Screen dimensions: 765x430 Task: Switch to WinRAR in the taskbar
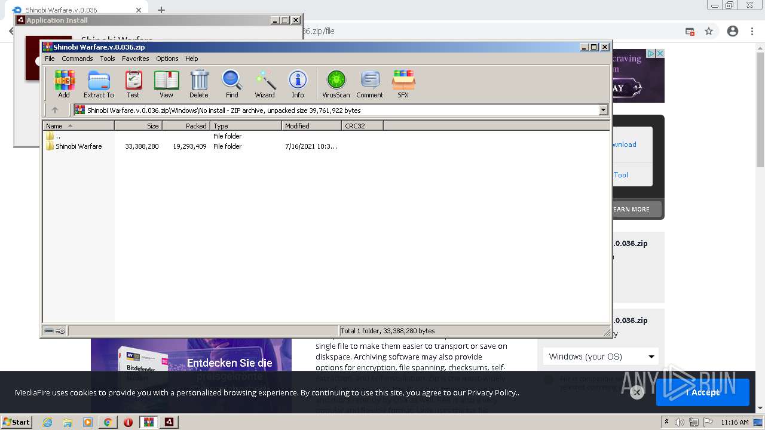(x=148, y=422)
